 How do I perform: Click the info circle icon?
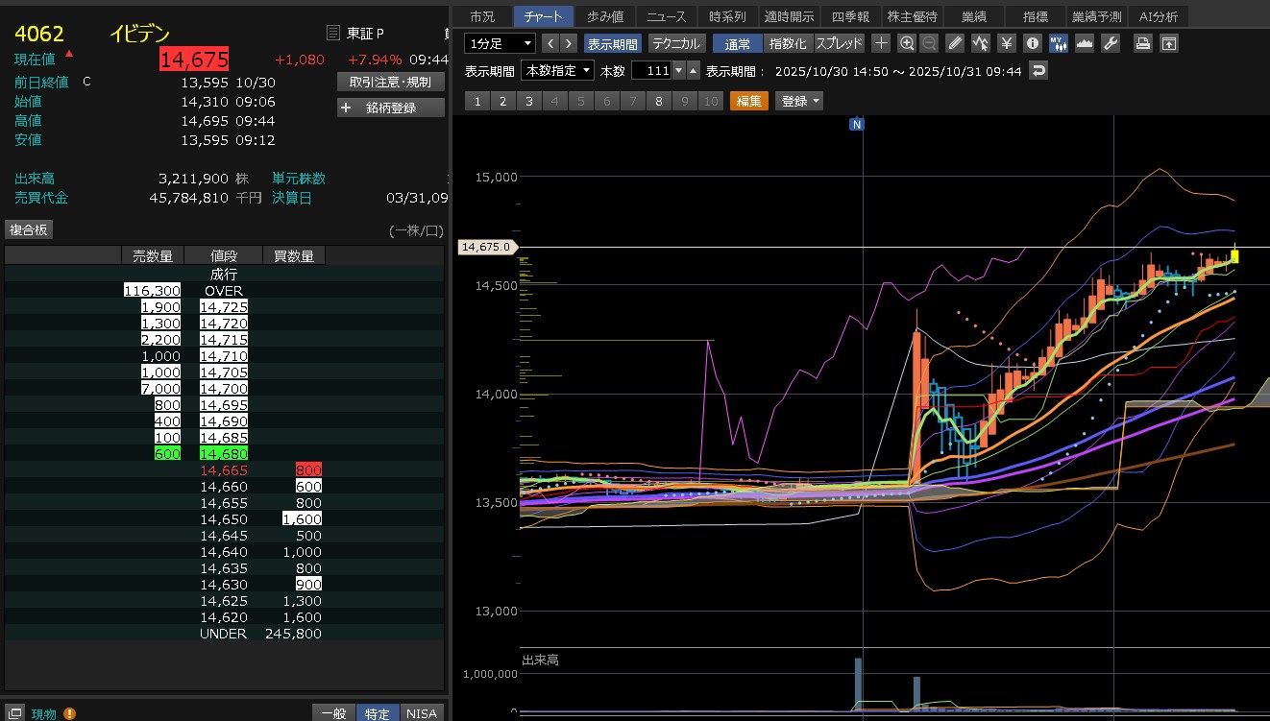(1032, 43)
